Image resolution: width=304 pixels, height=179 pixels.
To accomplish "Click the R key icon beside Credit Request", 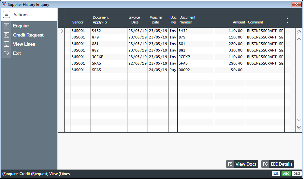I will (7, 35).
